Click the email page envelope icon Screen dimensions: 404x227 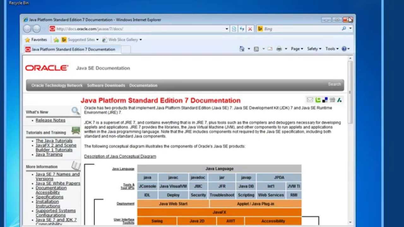coord(310,100)
